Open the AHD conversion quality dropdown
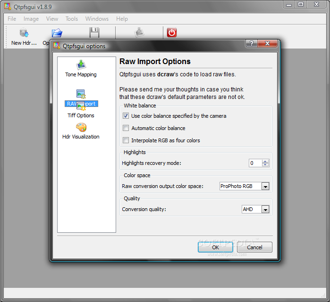This screenshot has width=330, height=302. 265,209
